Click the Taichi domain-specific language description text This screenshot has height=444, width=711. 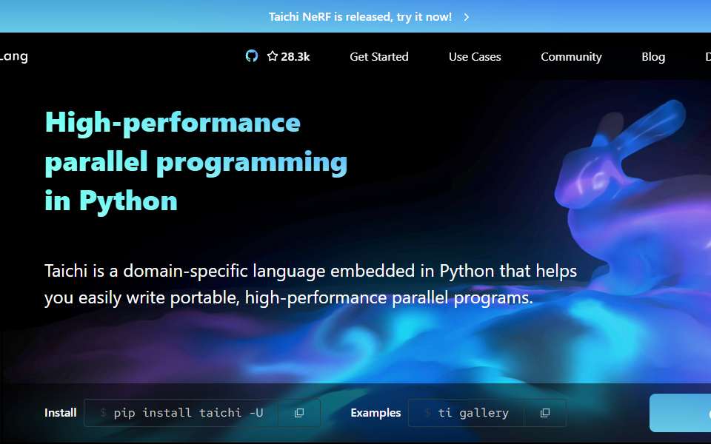[x=310, y=284]
